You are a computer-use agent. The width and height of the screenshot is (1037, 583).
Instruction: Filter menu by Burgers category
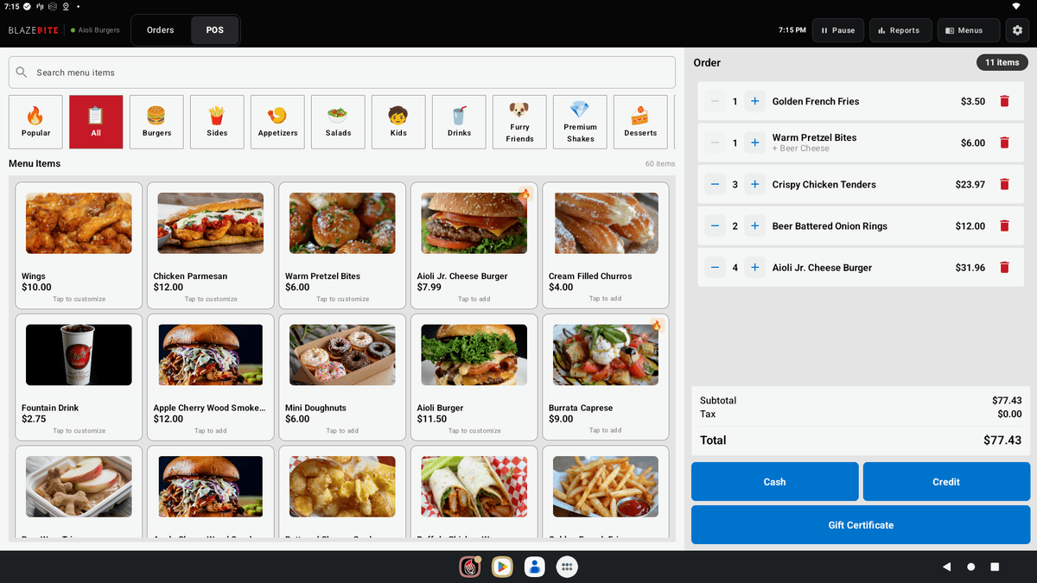(156, 122)
